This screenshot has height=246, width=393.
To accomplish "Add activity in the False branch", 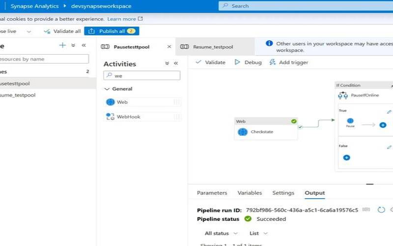I will (x=346, y=157).
